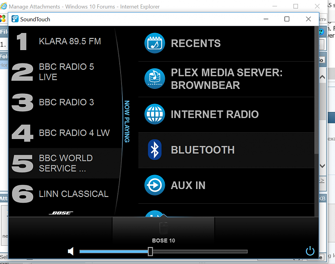Viewport: 335px width, 264px height.
Task: Select the BLUETOOTH entry text
Action: (203, 150)
